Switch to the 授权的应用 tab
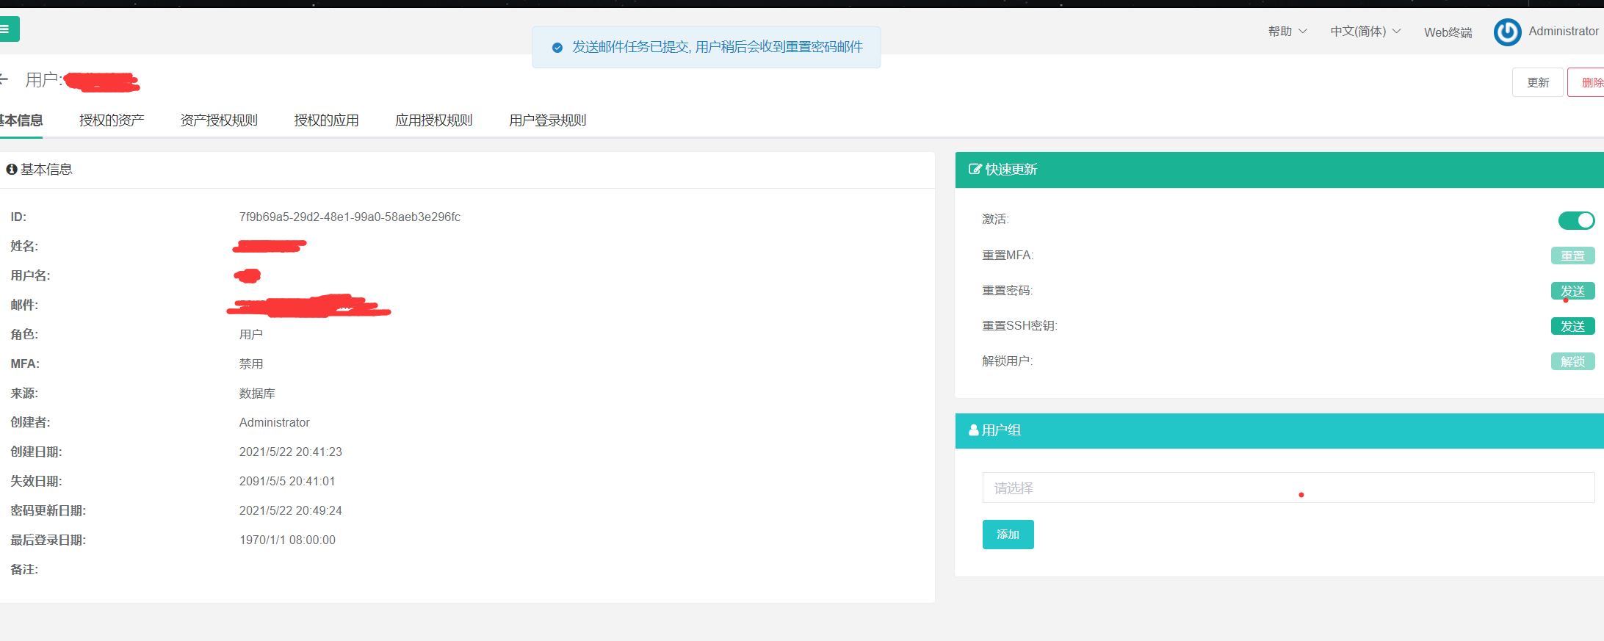 pos(326,120)
